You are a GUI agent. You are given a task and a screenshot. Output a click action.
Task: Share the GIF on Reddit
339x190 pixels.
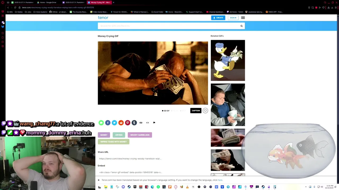(x=121, y=123)
